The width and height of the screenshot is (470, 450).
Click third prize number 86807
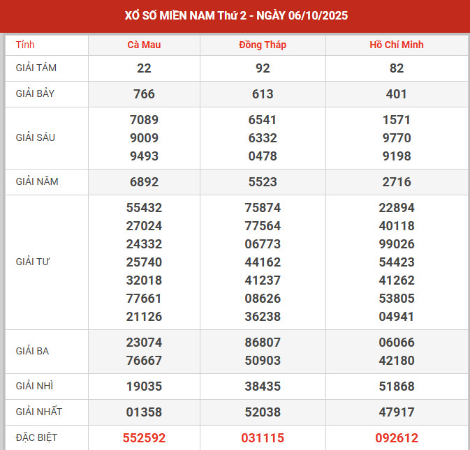click(263, 343)
